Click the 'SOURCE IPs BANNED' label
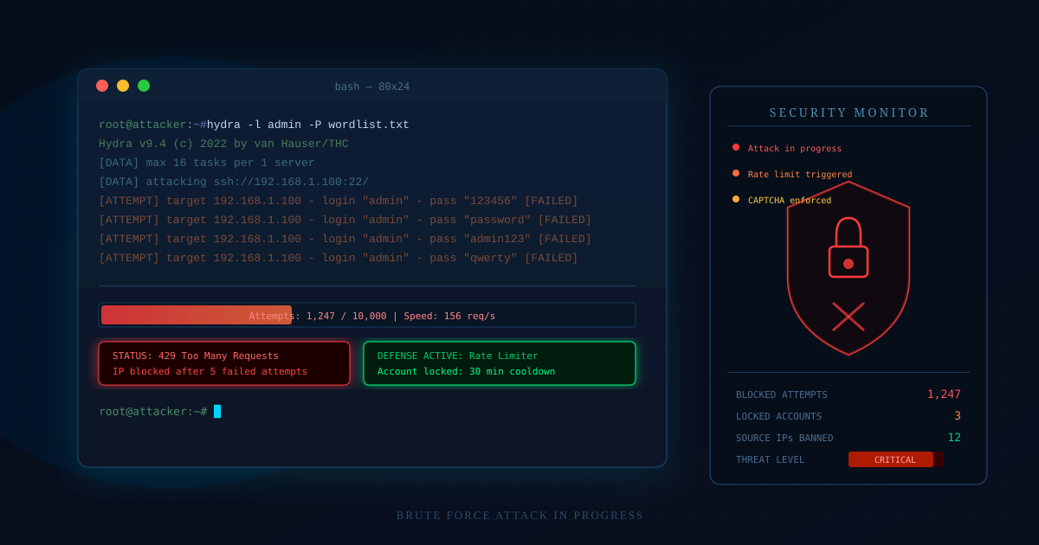The image size is (1039, 545). 784,438
